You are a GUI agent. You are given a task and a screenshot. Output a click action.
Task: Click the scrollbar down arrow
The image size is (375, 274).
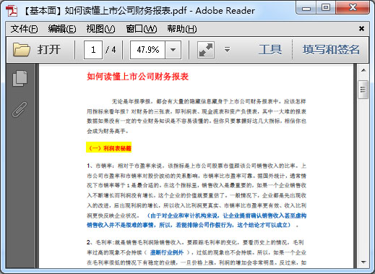363,262
